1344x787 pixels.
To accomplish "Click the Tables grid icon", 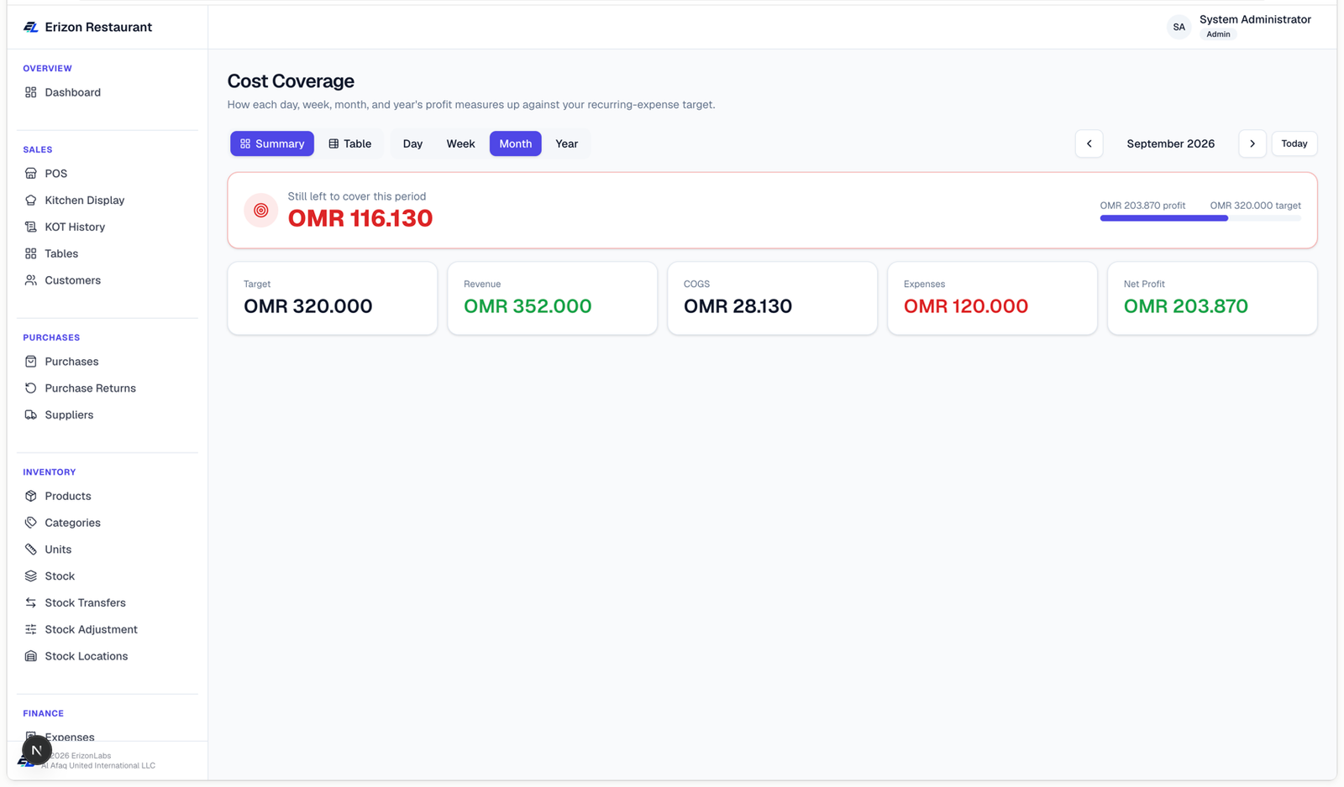I will pos(31,253).
